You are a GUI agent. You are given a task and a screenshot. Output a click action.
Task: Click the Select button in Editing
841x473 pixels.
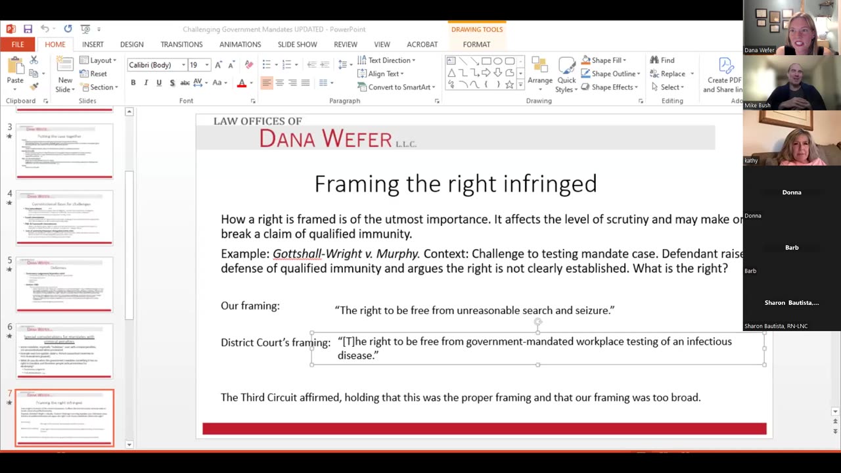click(x=668, y=87)
